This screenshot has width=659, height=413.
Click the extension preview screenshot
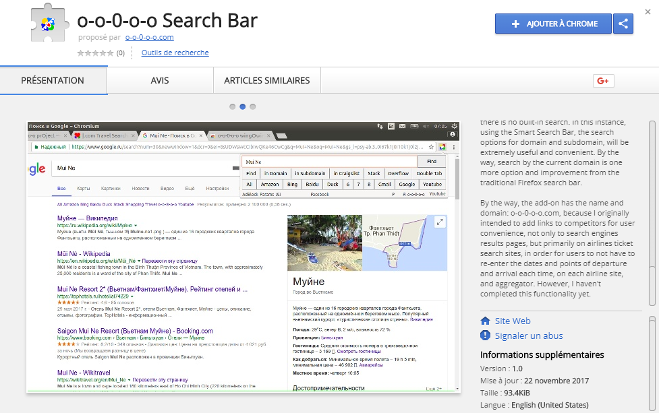click(243, 257)
